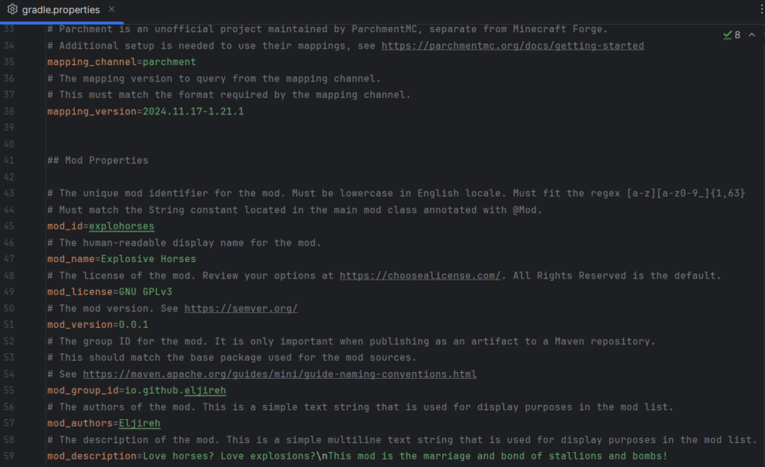Open the problems count showing 8

coord(737,35)
